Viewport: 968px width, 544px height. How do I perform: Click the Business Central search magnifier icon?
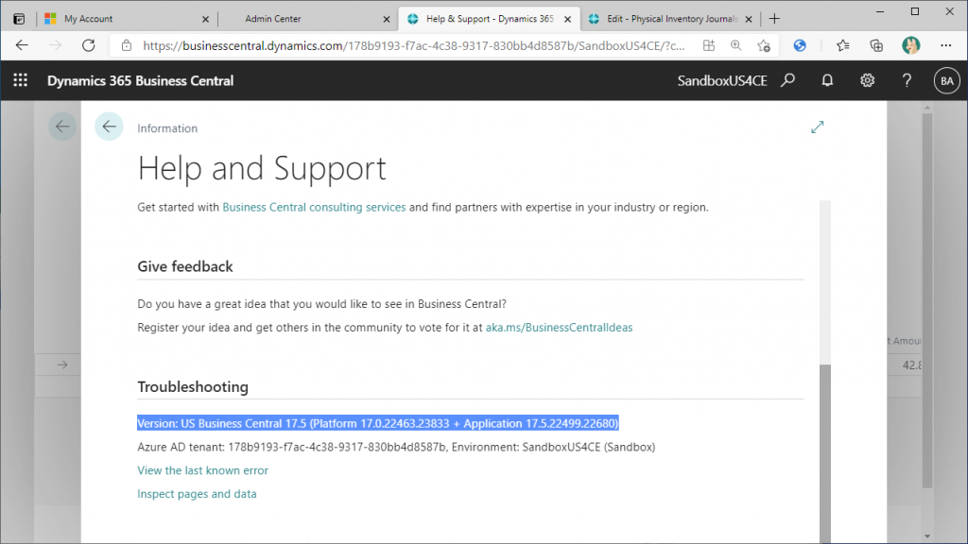[x=787, y=80]
